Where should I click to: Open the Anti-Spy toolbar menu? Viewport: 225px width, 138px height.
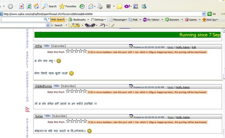[210, 20]
